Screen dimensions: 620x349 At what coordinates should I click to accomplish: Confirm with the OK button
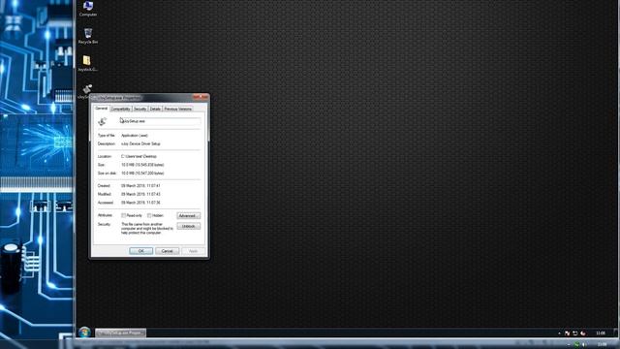(140, 251)
